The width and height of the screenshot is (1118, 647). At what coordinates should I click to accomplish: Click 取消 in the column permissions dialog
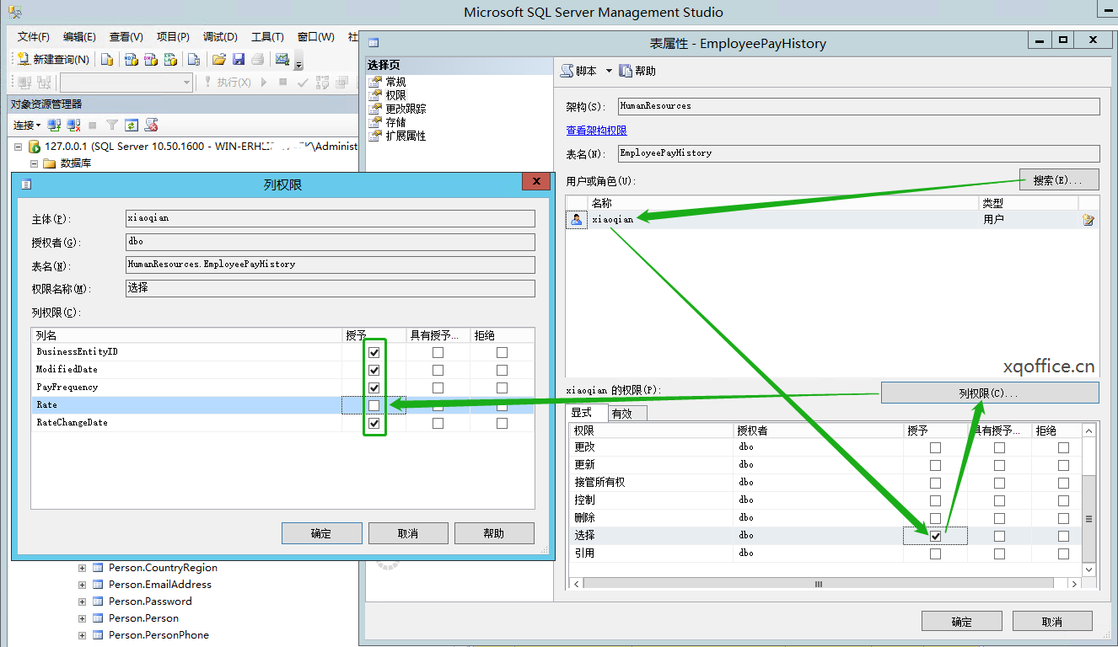(408, 533)
